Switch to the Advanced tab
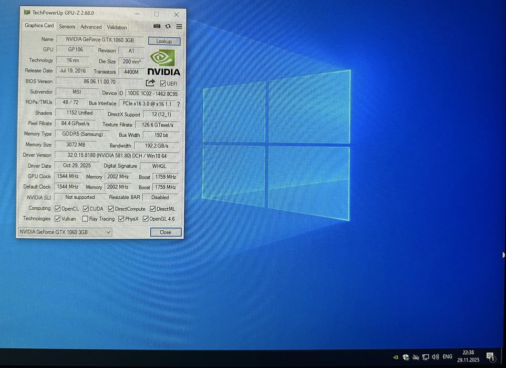 [91, 27]
